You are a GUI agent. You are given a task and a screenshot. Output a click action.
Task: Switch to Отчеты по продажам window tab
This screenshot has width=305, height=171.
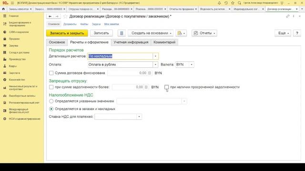point(182,9)
